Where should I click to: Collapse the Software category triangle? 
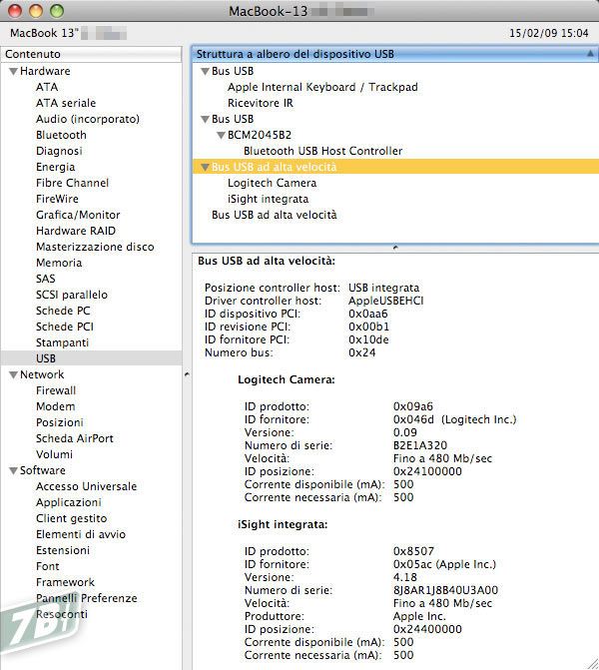(x=13, y=470)
